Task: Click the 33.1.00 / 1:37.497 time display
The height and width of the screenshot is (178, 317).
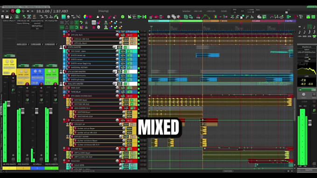Action: 52,11
